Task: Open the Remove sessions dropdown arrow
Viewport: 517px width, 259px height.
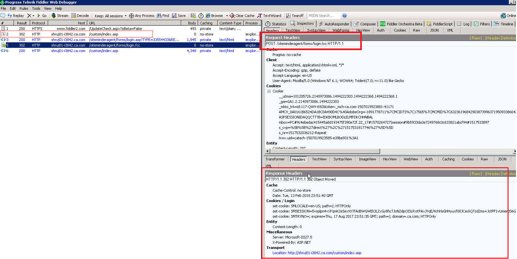Action: point(33,16)
